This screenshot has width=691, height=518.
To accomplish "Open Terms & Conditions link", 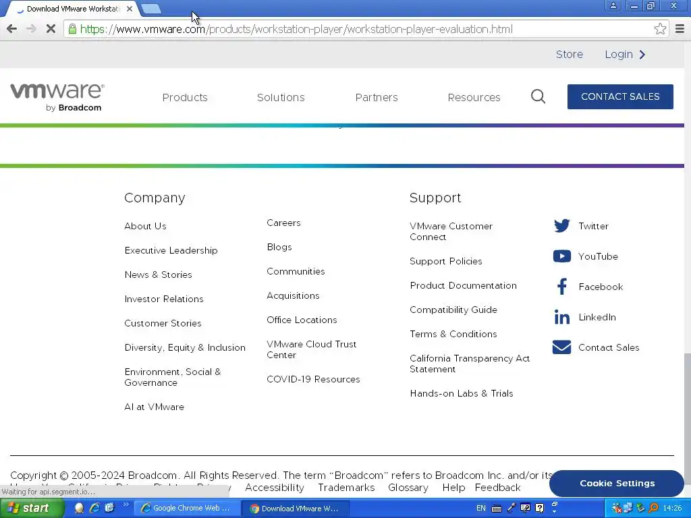I will point(453,333).
